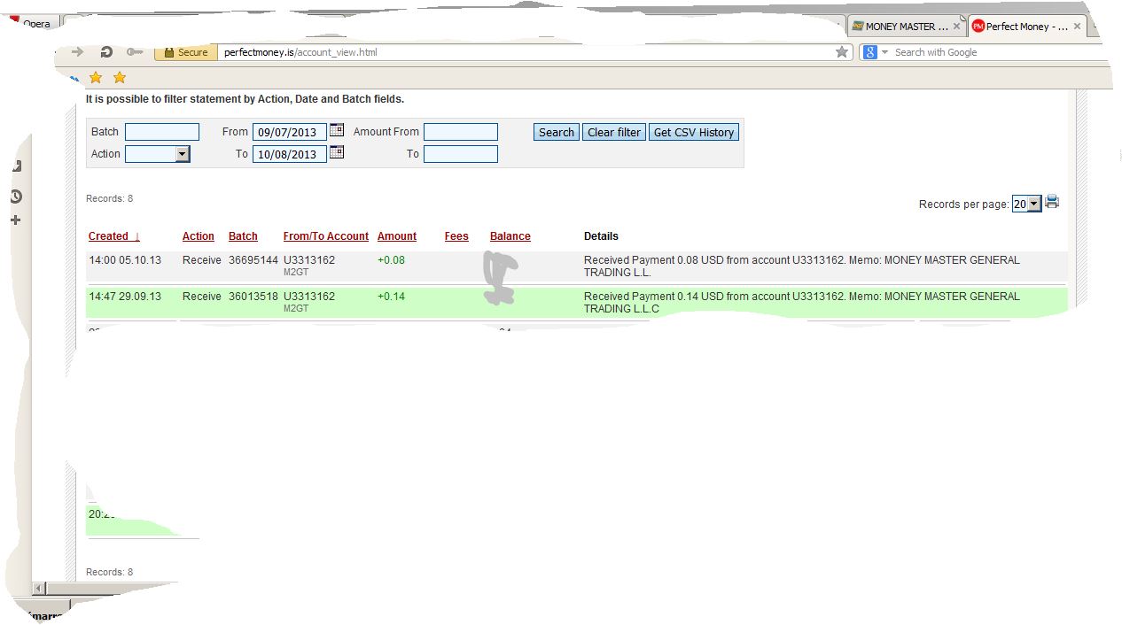
Task: Click the printer icon beside Records per page
Action: pyautogui.click(x=1052, y=202)
